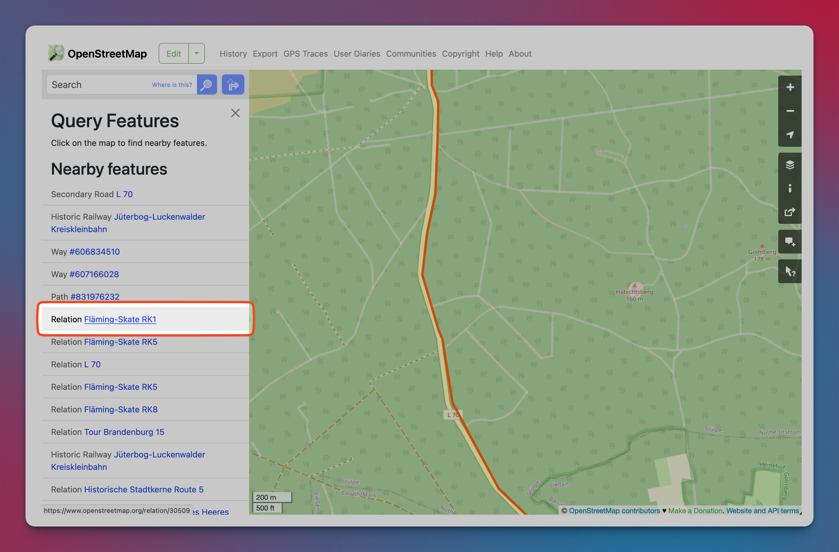Open the Share panel icon
839x552 pixels.
tap(790, 212)
